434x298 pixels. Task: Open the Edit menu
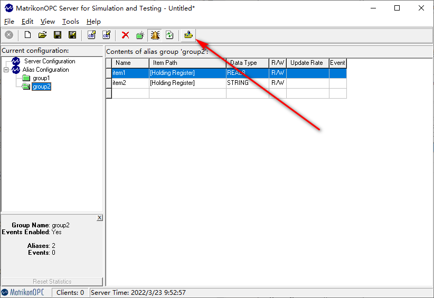[27, 22]
